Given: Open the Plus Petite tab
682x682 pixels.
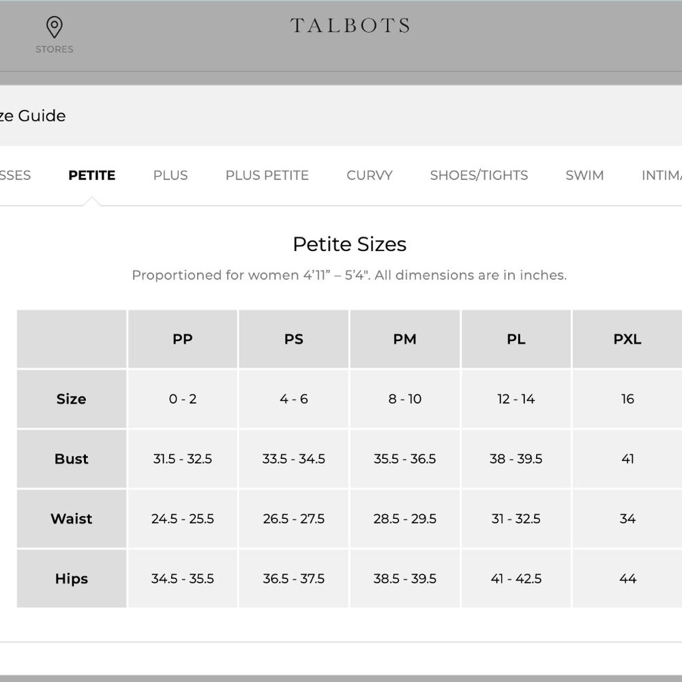Looking at the screenshot, I should (x=267, y=175).
